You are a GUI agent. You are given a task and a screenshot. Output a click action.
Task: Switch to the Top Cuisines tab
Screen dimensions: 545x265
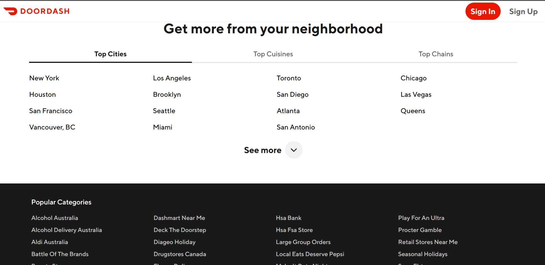(x=273, y=54)
